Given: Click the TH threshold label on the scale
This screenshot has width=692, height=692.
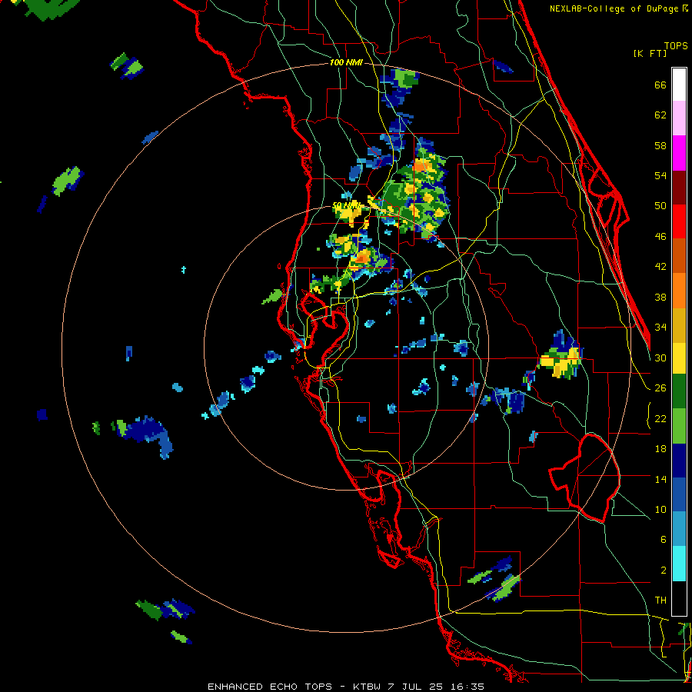Looking at the screenshot, I should coord(660,601).
